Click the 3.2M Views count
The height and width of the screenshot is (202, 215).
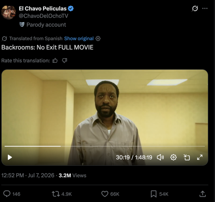72,175
